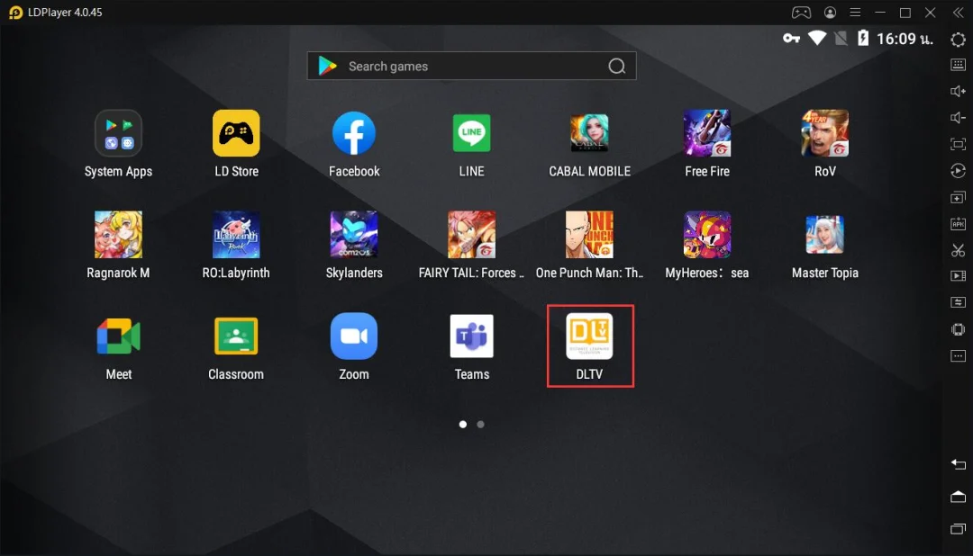This screenshot has height=556, width=973.
Task: Open FAIRY TAIL: Forces game
Action: (x=471, y=234)
